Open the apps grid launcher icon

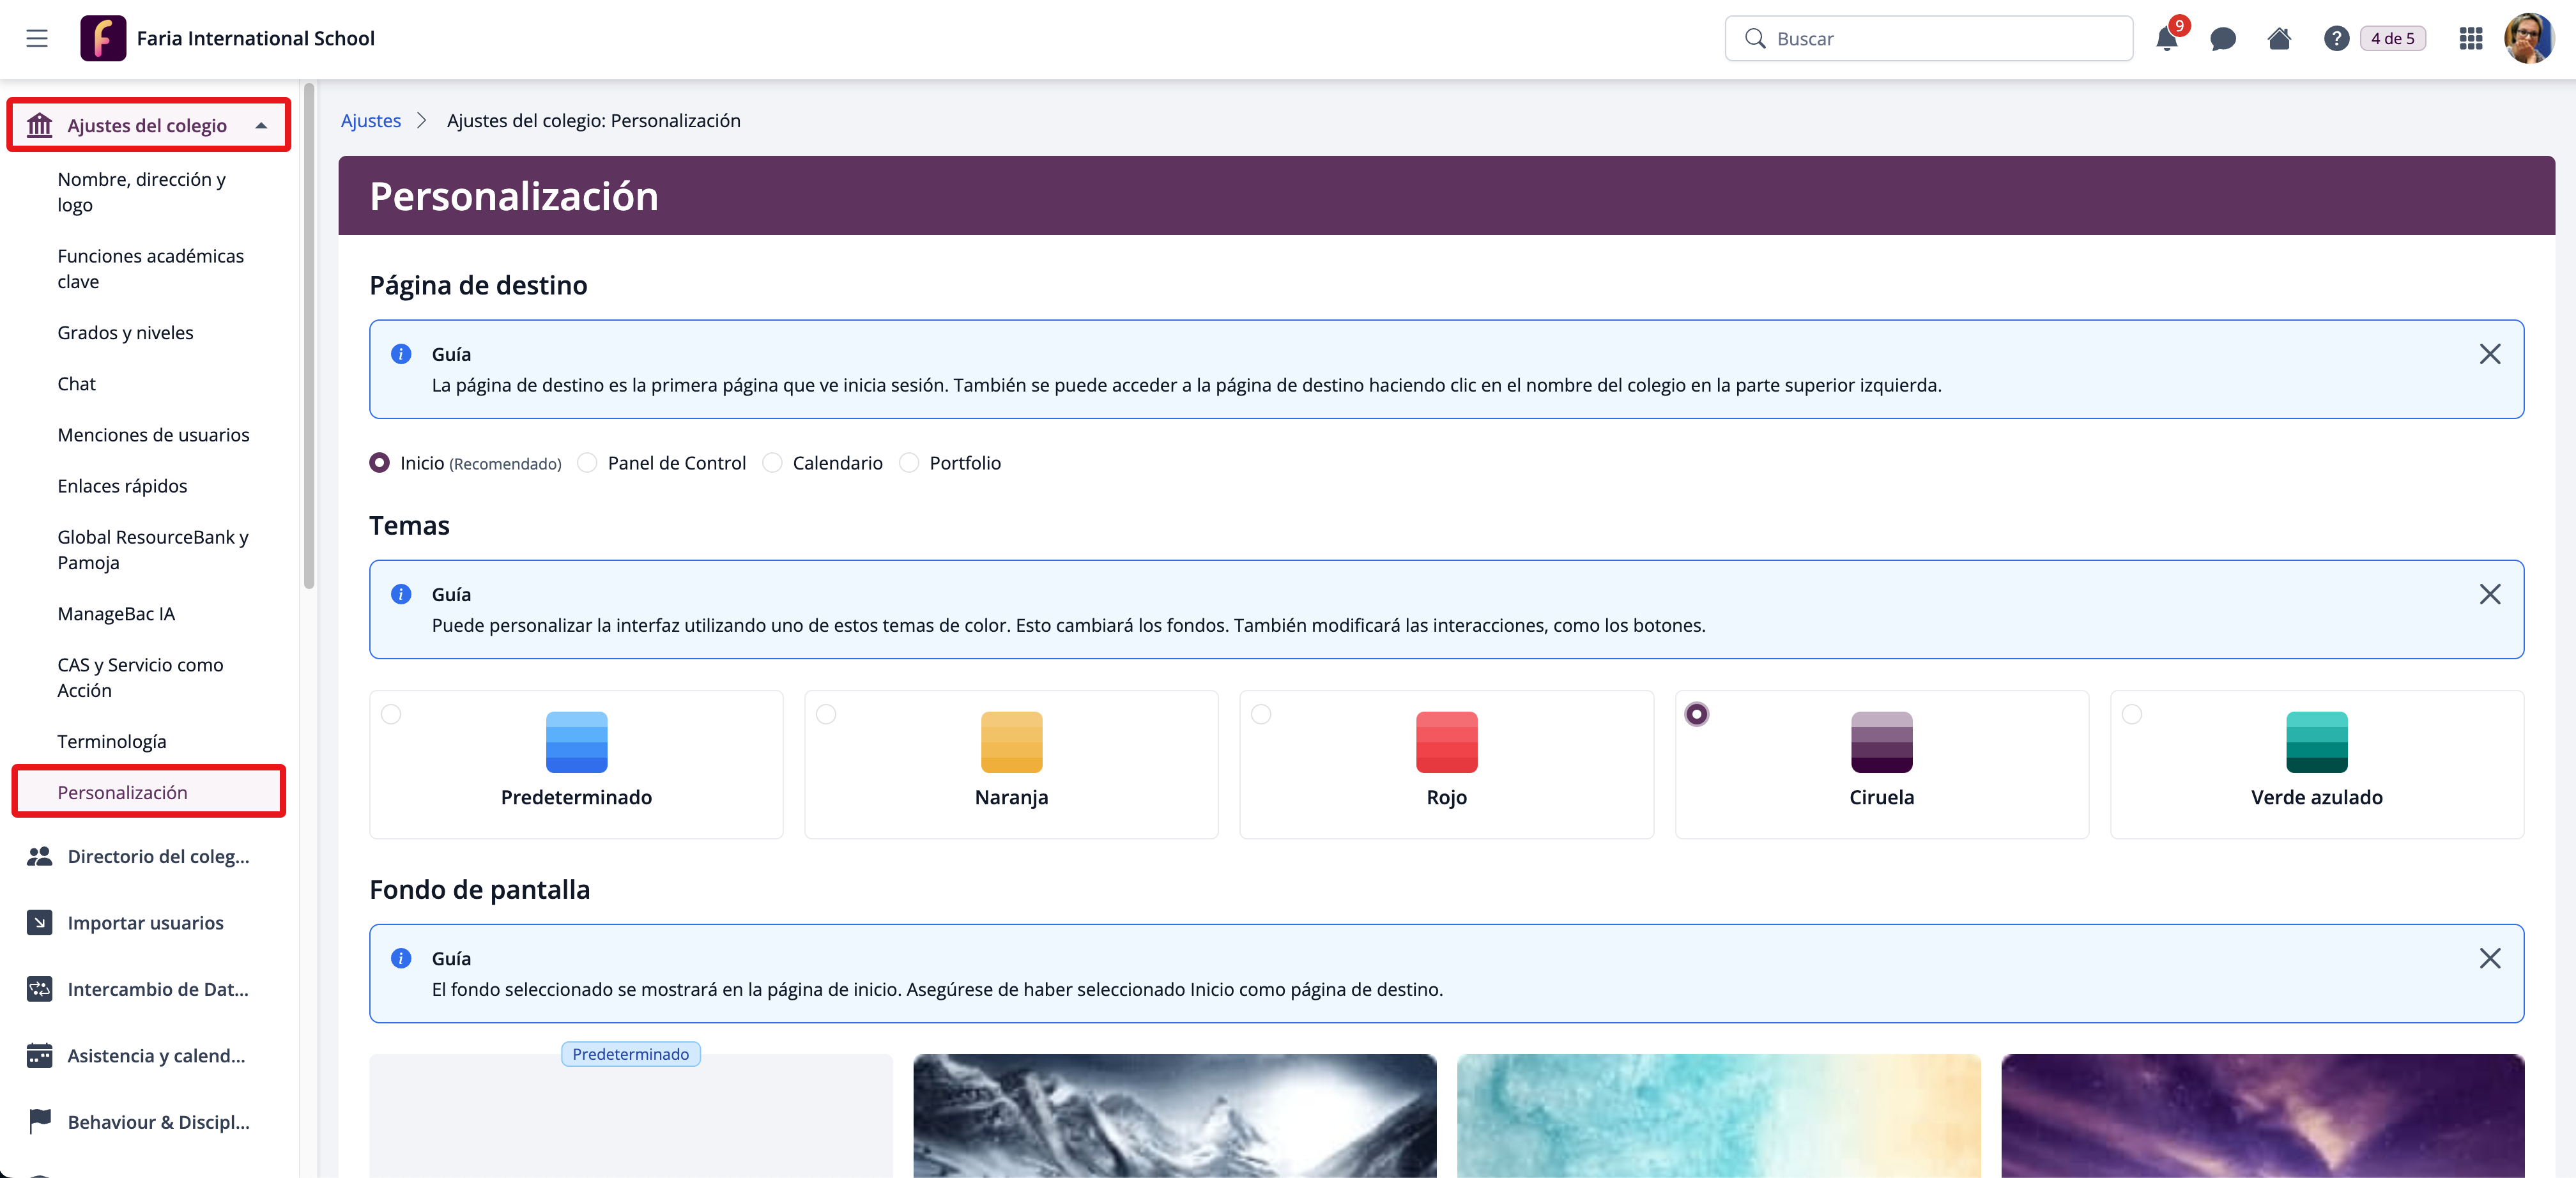point(2470,39)
